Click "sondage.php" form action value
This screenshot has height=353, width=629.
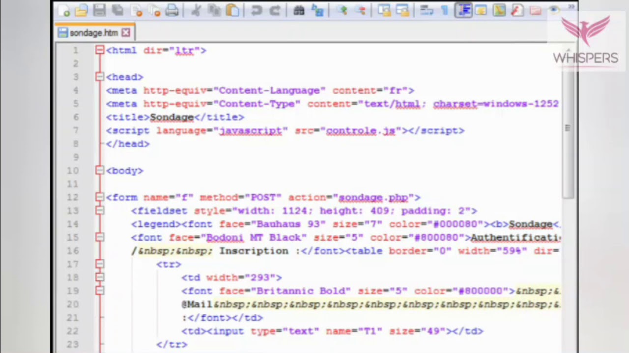373,197
